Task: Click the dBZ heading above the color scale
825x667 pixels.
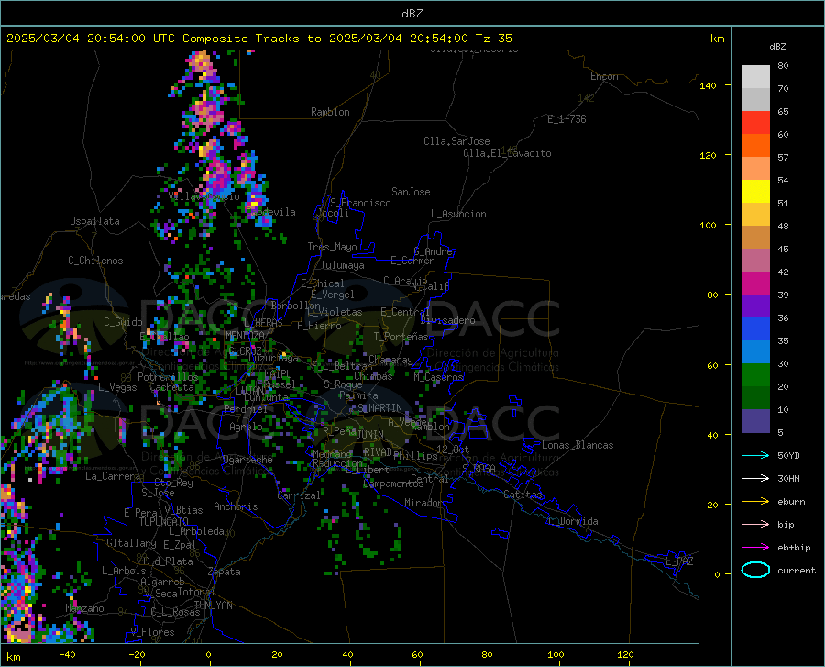Action: 777,46
